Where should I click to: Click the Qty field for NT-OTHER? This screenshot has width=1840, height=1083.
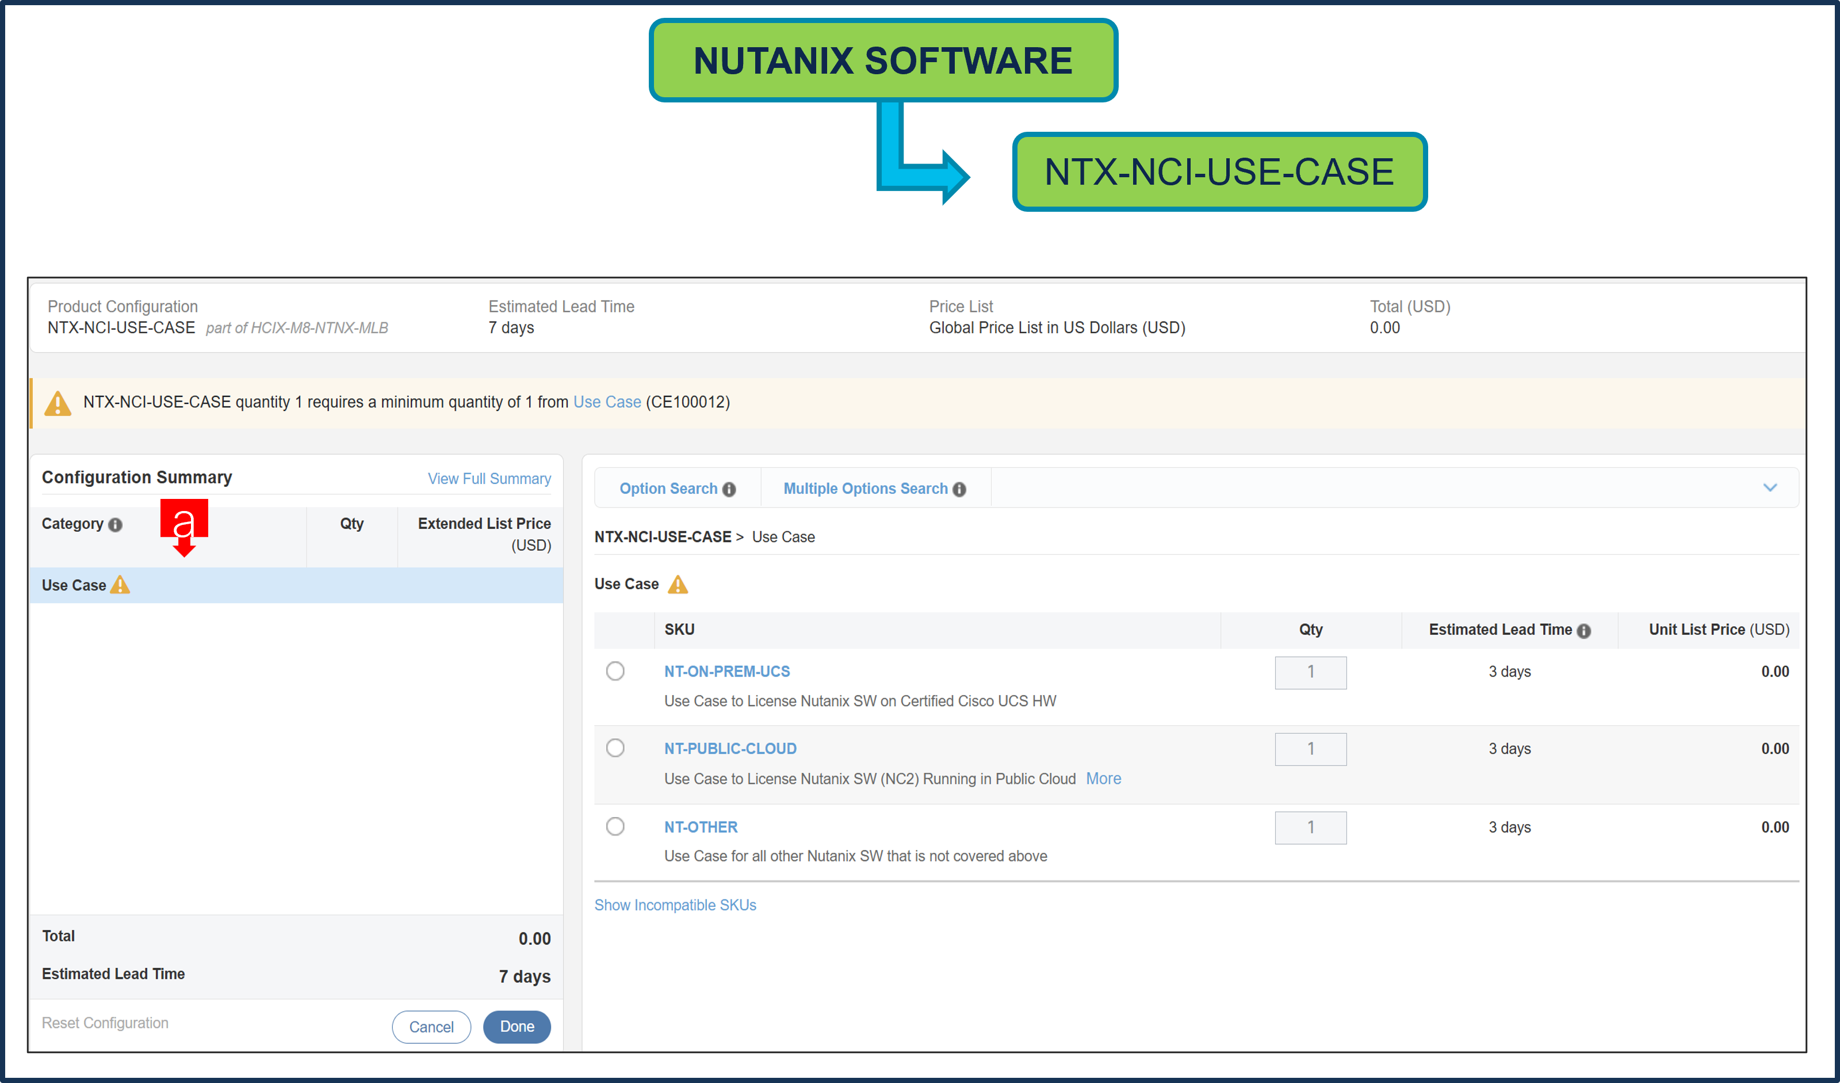(1311, 827)
